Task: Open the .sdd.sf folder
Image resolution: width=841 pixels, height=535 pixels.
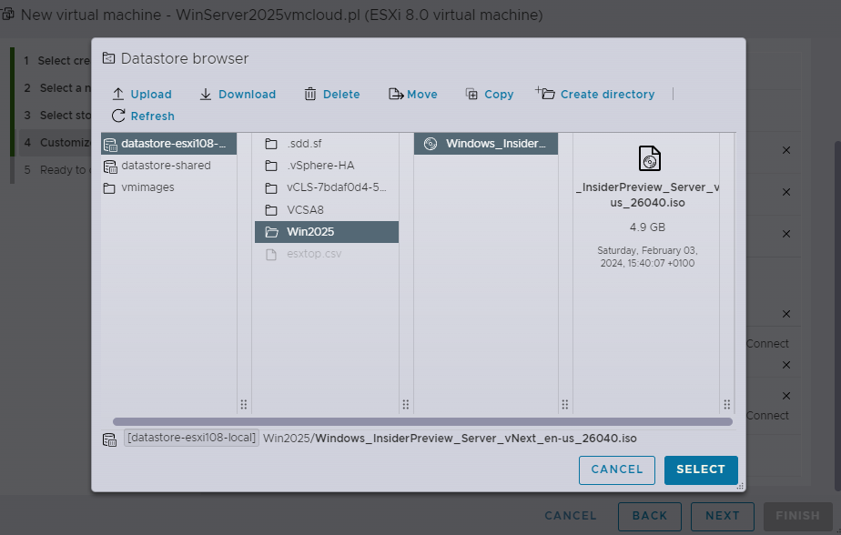Action: pos(326,144)
